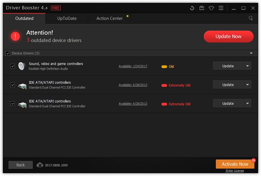The width and height of the screenshot is (261, 176).
Task: Open the Action Center tab
Action: 109,18
